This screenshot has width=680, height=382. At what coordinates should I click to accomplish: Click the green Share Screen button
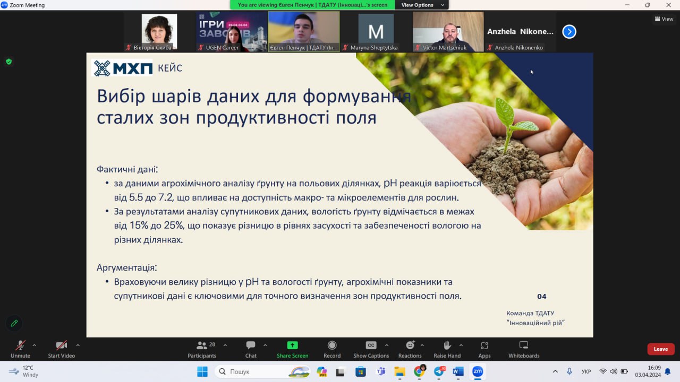[x=292, y=349]
